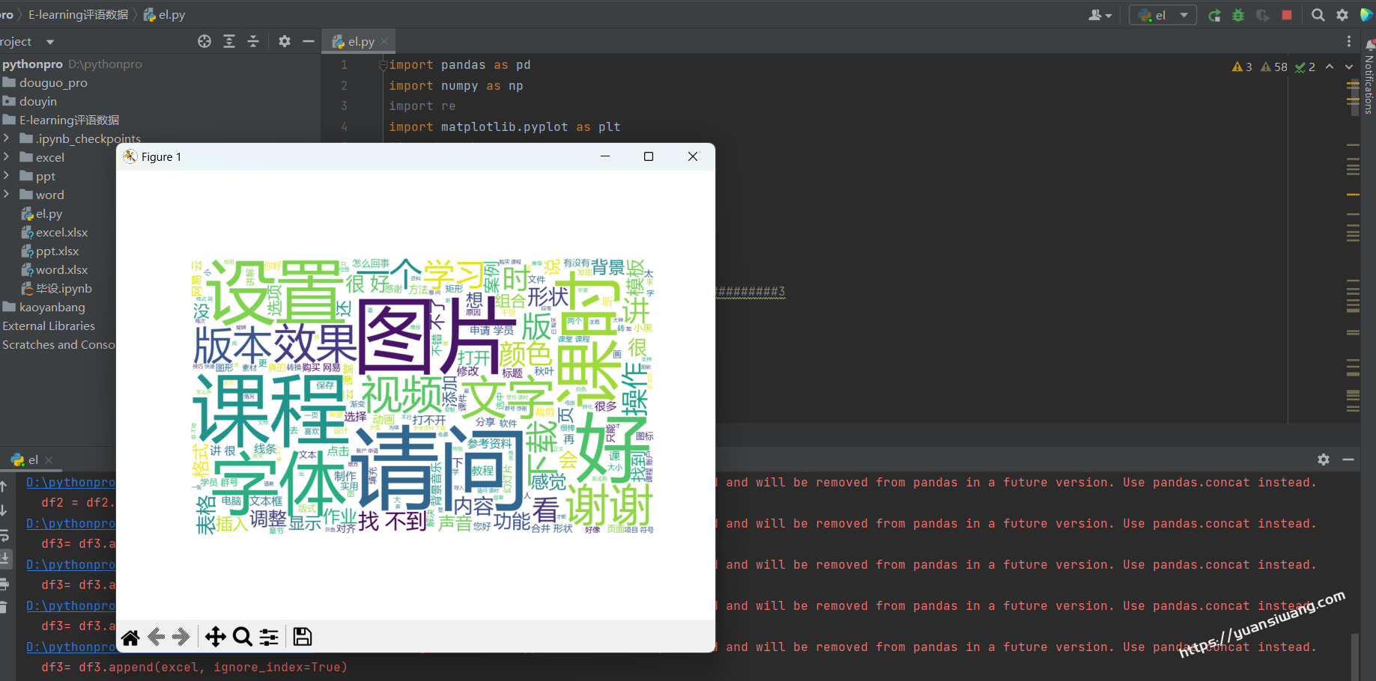Go forward to next figure view
This screenshot has height=681, width=1376.
click(181, 637)
